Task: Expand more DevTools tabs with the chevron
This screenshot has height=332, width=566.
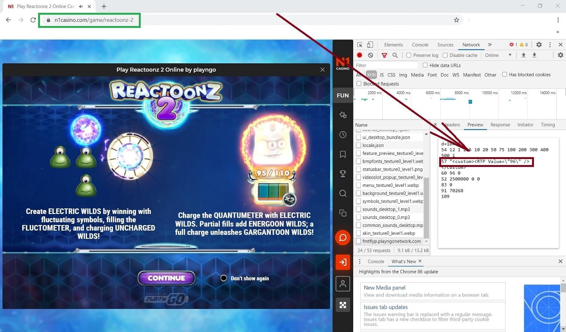Action: (490, 44)
